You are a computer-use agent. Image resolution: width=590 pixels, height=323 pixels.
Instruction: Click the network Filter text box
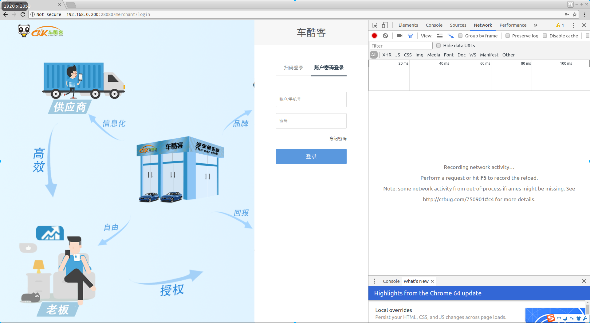point(401,46)
